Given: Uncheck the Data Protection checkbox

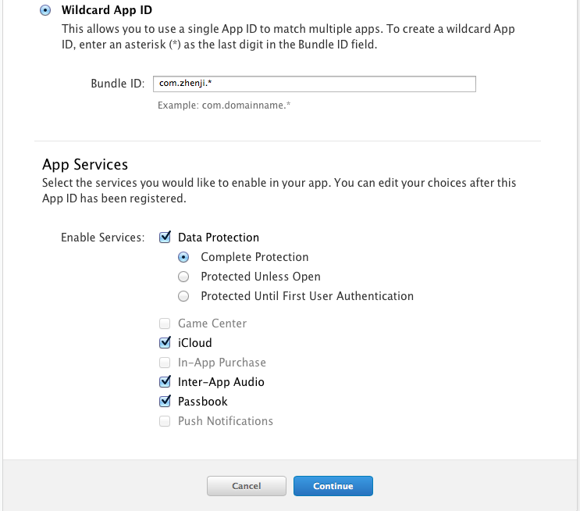Looking at the screenshot, I should click(x=165, y=237).
